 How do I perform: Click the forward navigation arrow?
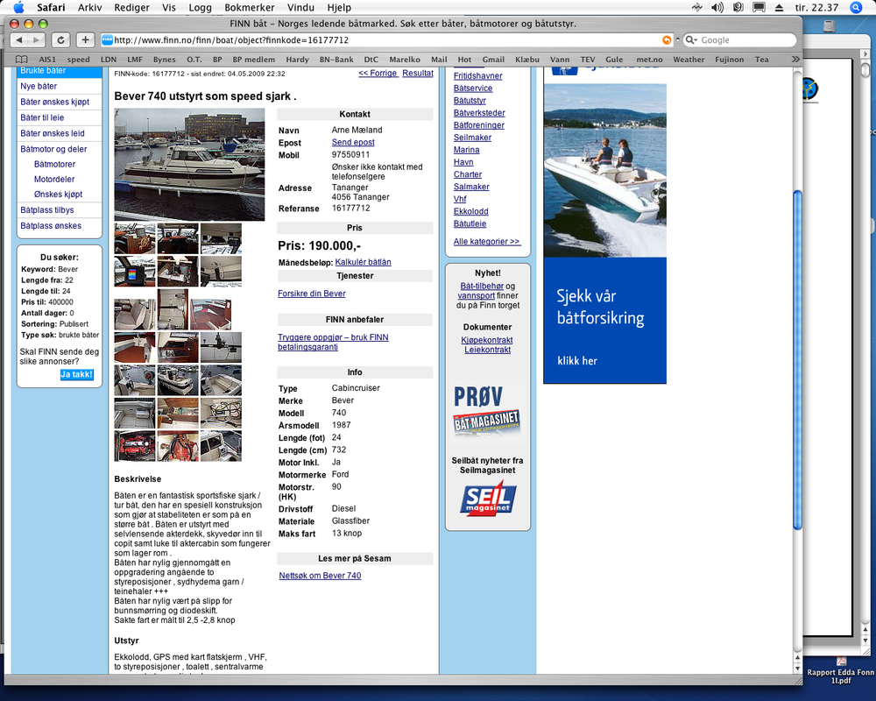coord(36,40)
